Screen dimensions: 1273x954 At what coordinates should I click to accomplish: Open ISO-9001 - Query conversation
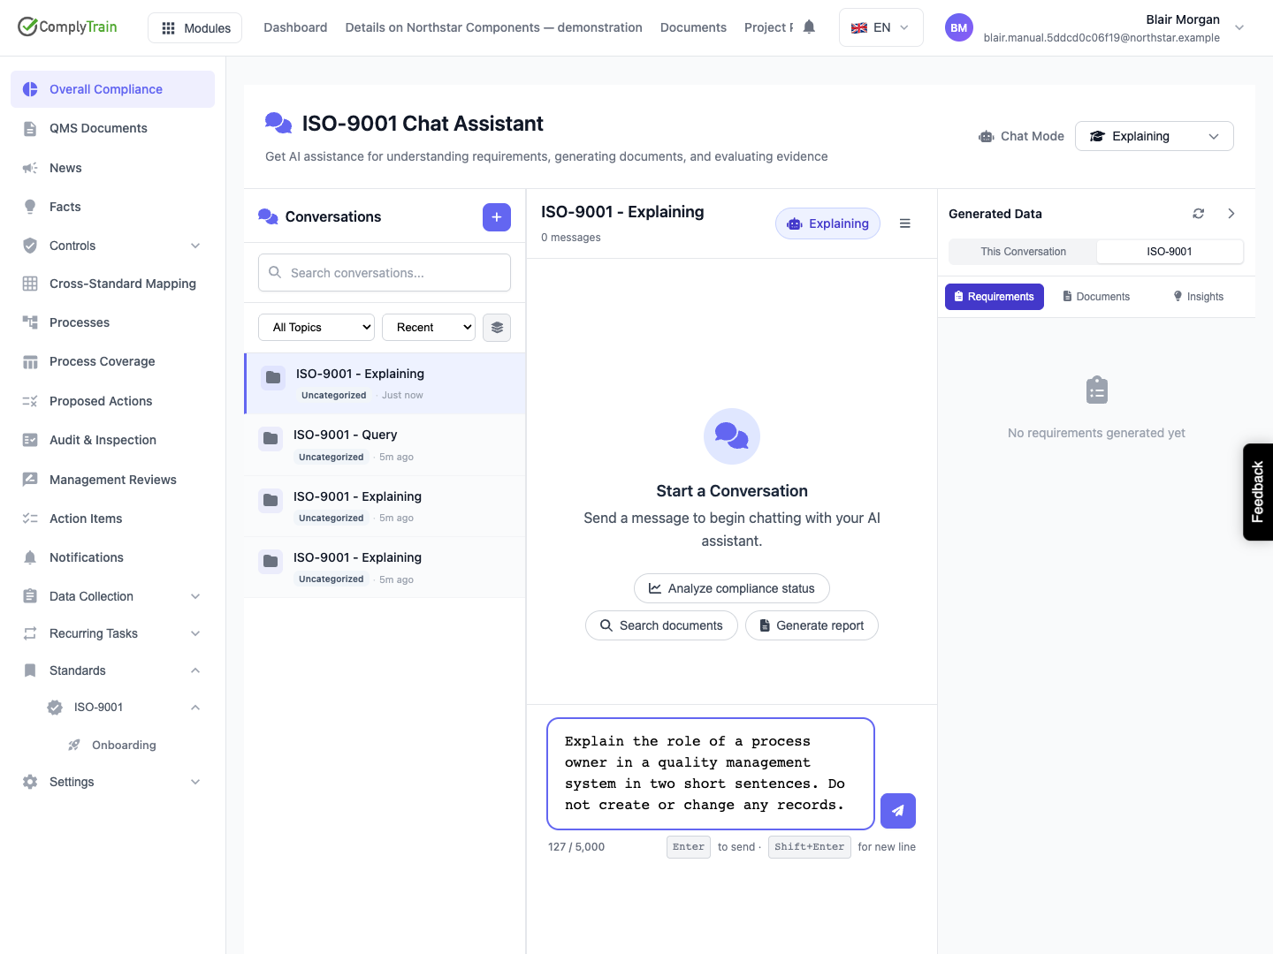tap(385, 445)
